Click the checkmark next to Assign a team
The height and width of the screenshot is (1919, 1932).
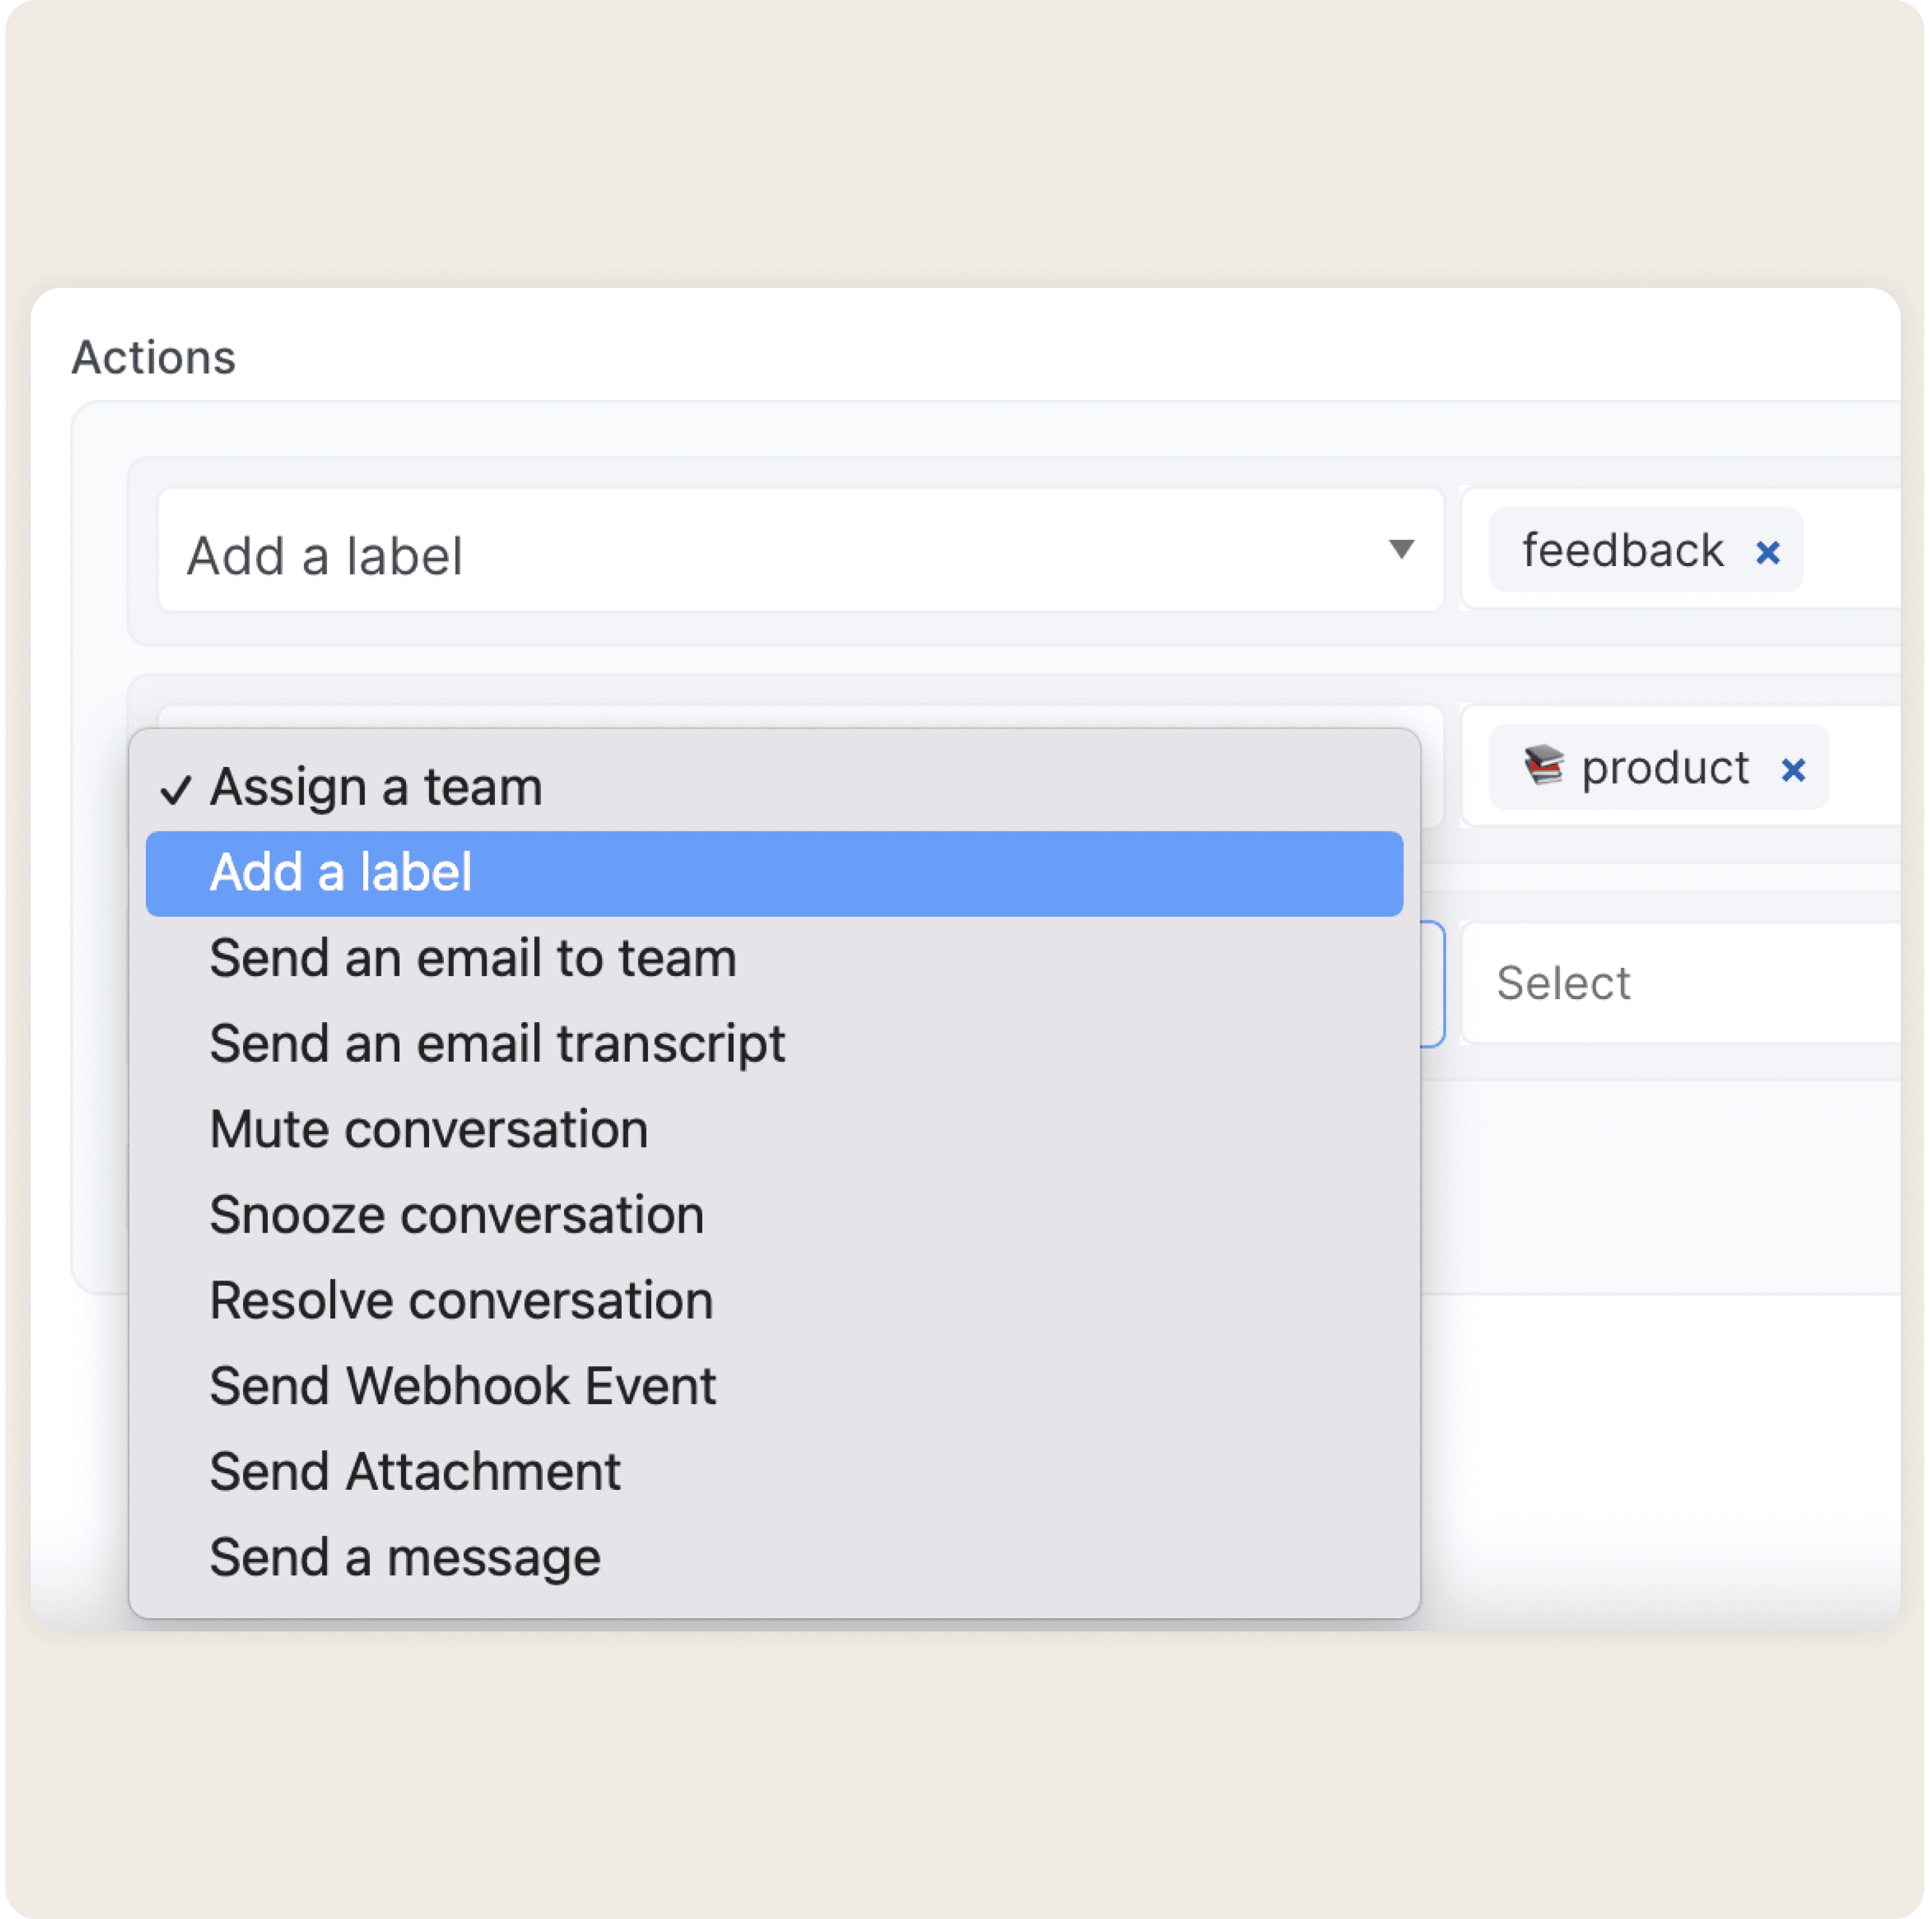177,788
